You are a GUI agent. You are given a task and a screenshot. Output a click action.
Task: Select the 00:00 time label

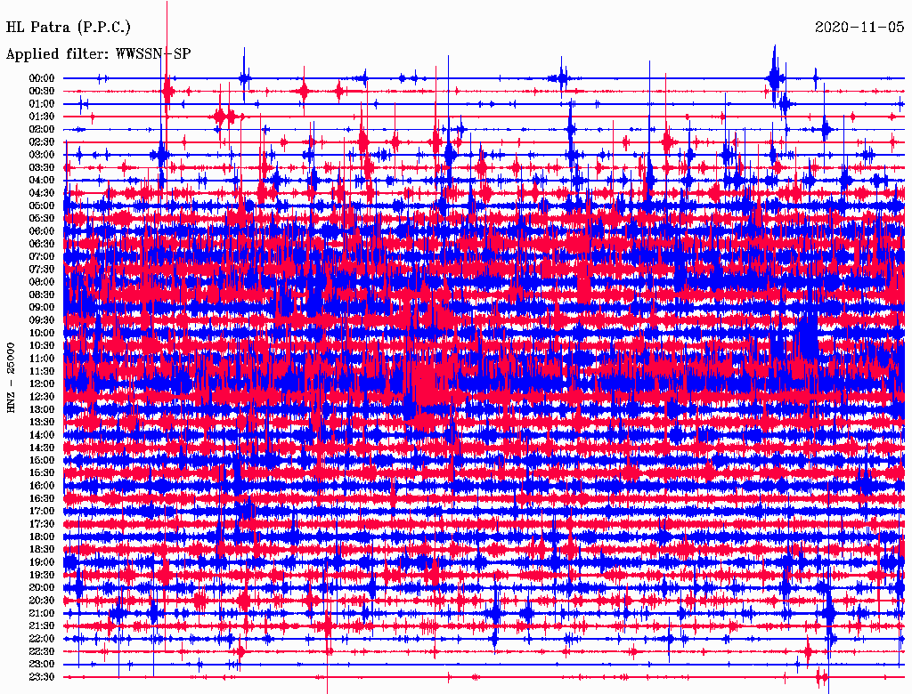[x=42, y=78]
